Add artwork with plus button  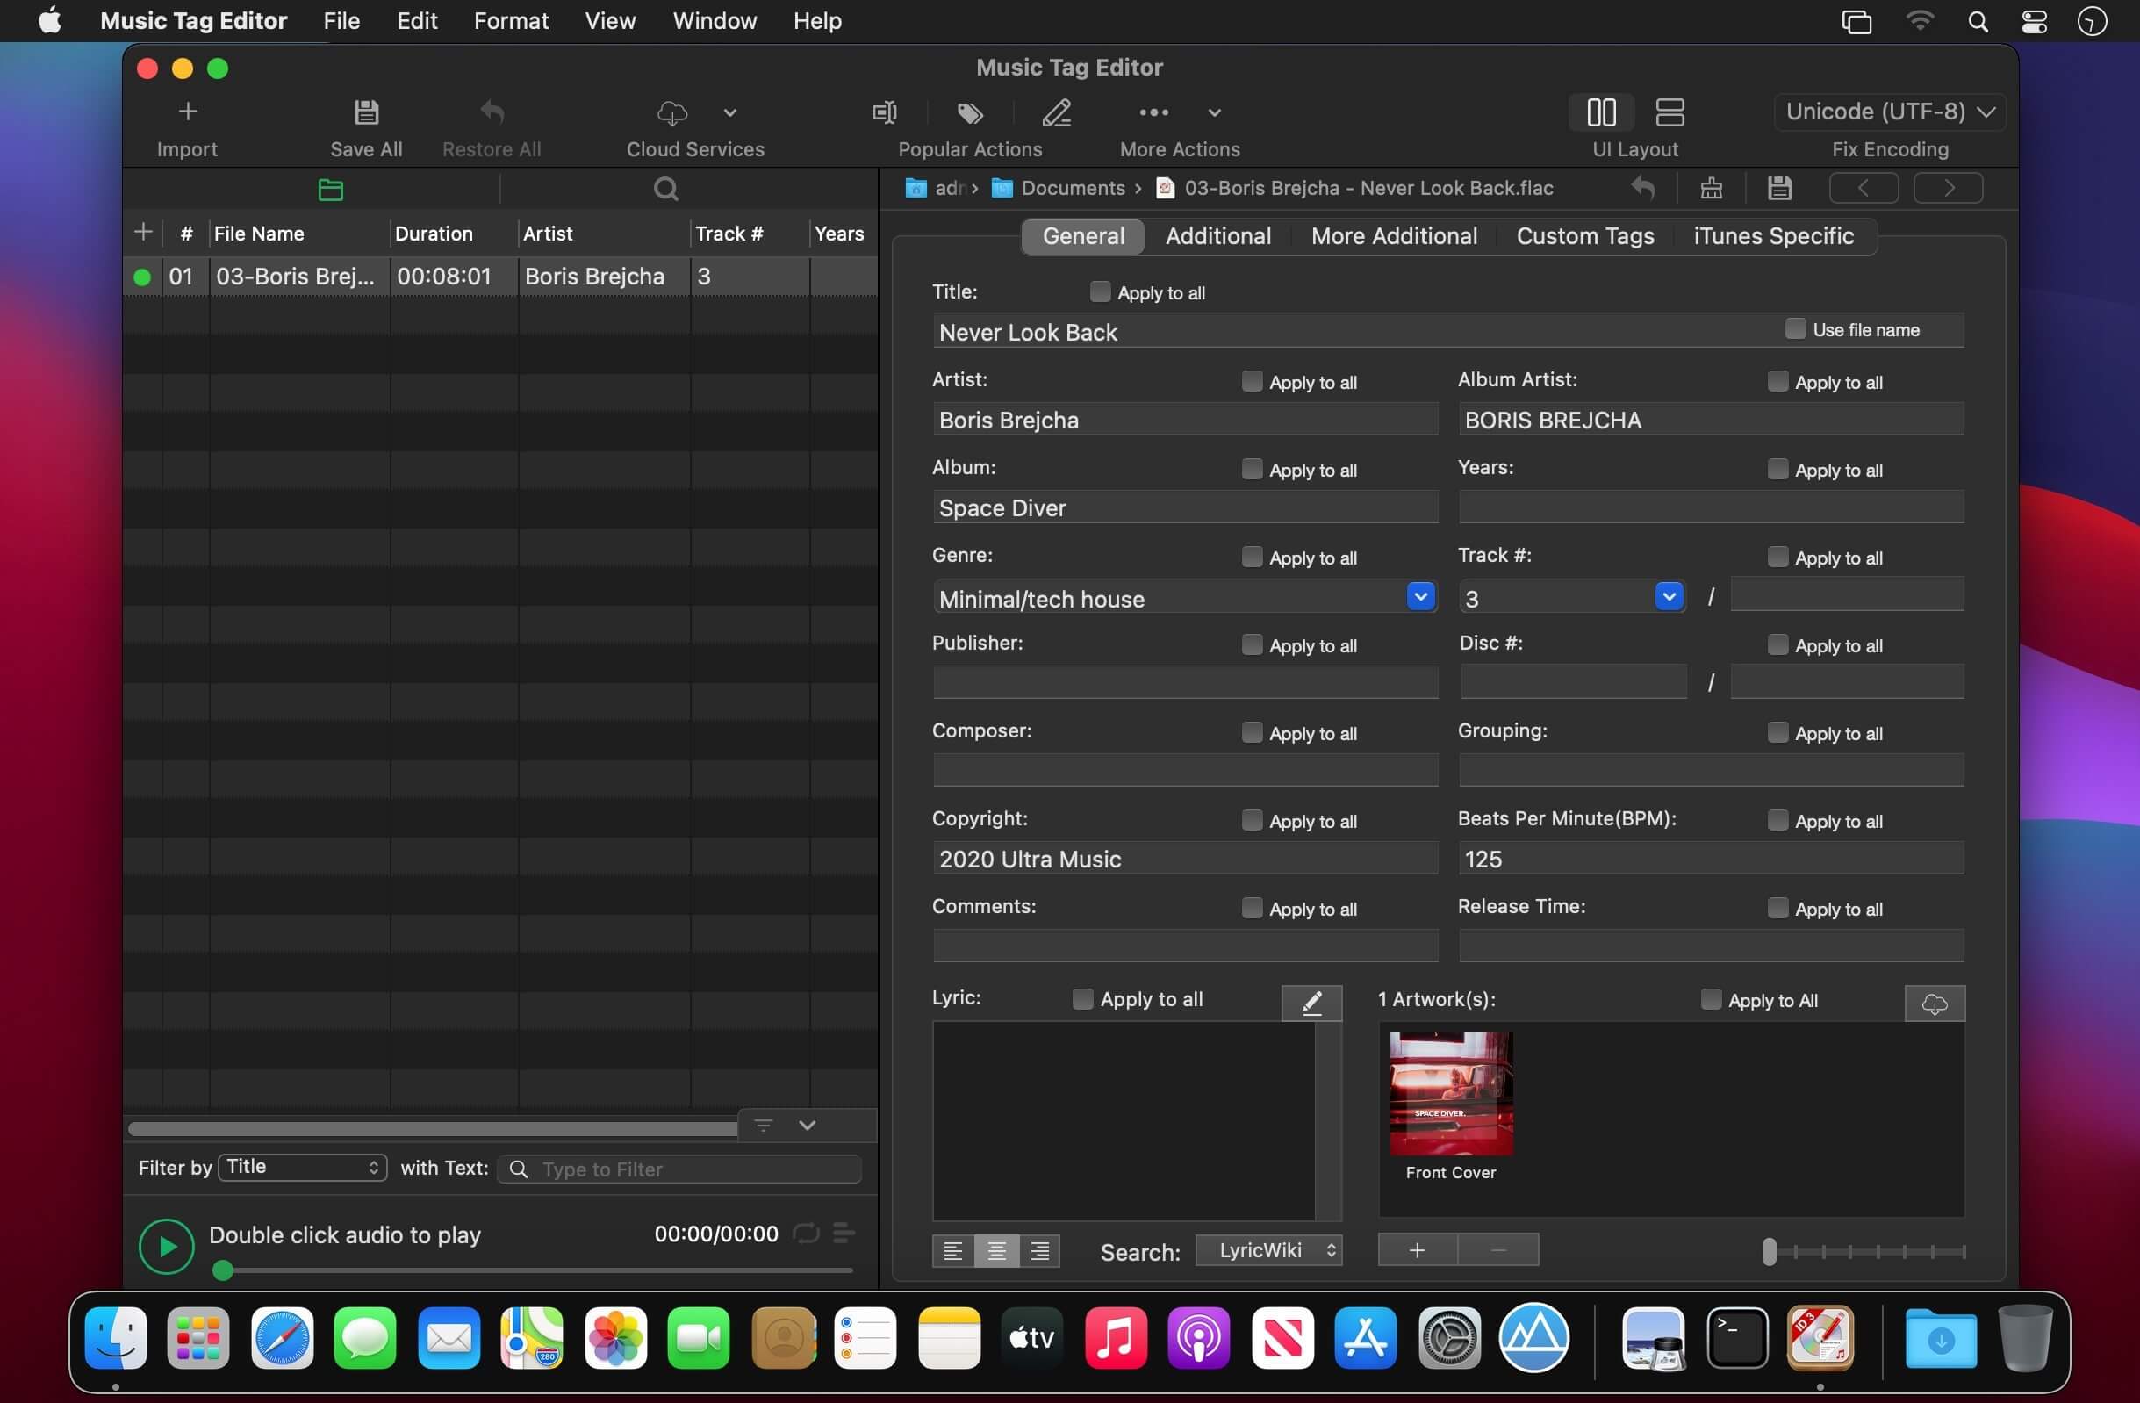click(1417, 1250)
